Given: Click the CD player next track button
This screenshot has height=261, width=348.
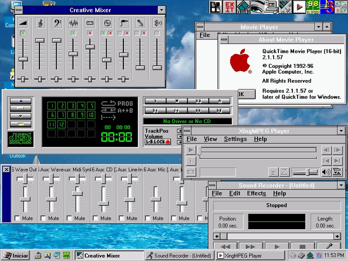Looking at the screenshot, I should (219, 111).
